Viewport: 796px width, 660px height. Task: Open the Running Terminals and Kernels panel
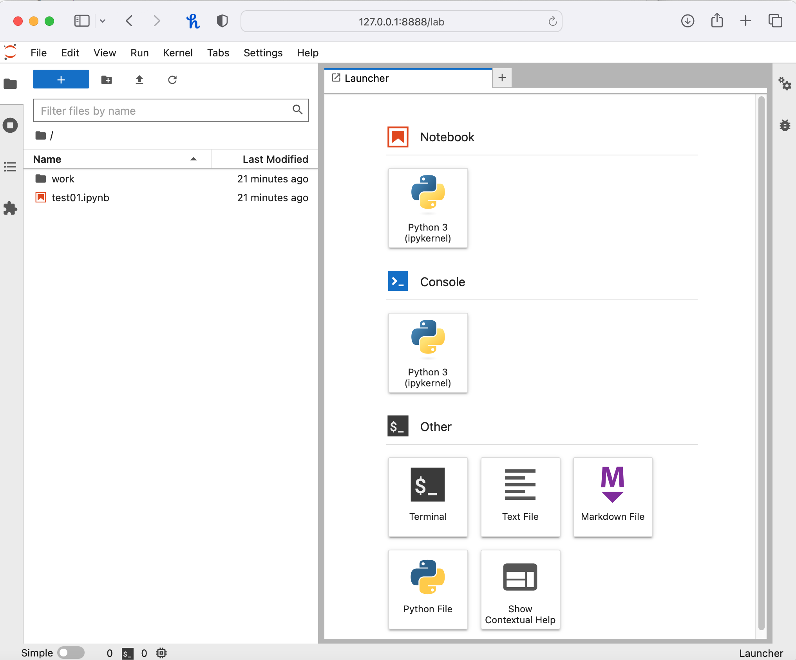point(10,125)
